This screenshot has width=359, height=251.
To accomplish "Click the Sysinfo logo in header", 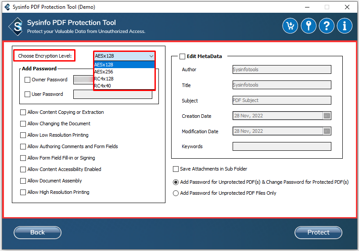I will (x=16, y=26).
